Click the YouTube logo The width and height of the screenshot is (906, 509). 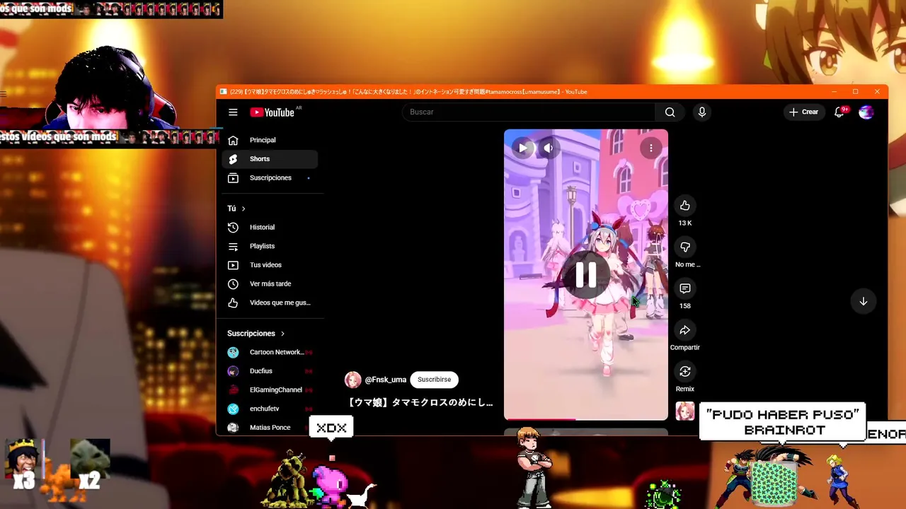273,112
